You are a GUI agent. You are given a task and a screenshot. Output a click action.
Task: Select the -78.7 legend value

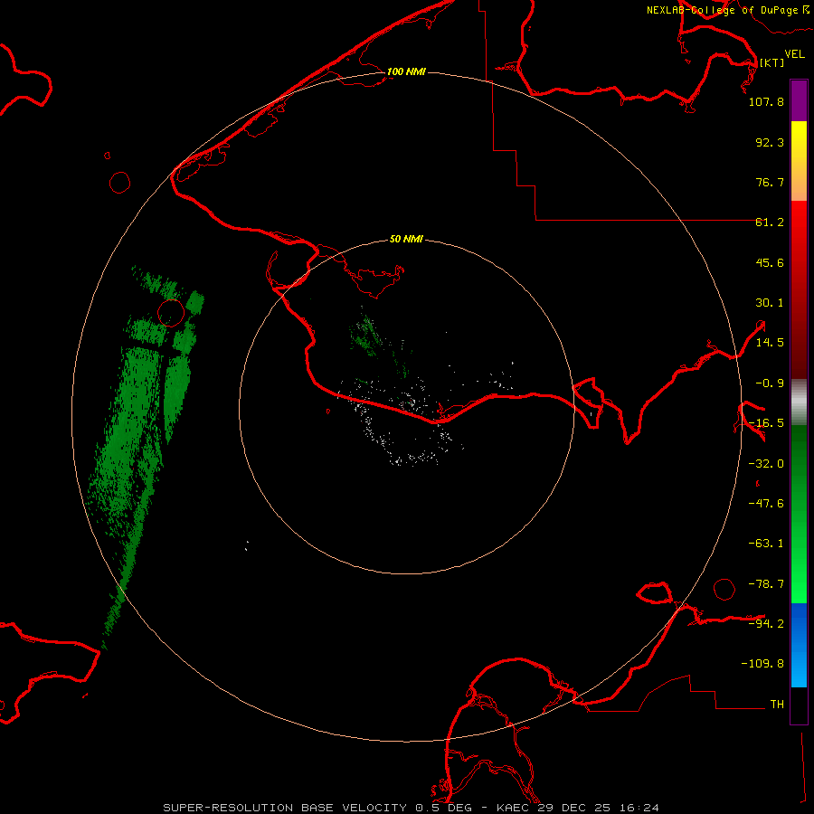[766, 584]
